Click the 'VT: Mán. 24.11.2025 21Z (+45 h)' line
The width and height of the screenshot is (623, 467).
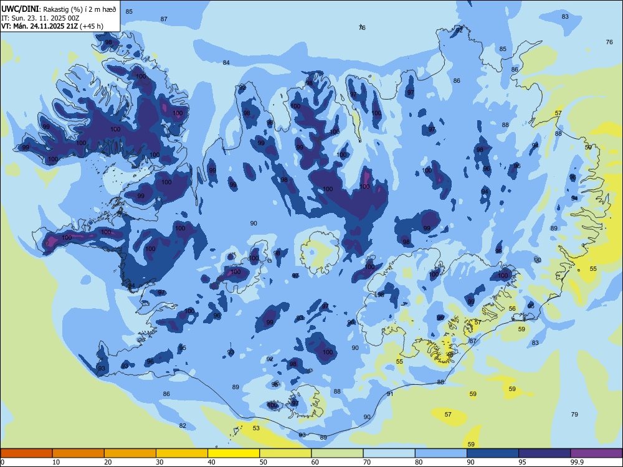[x=52, y=26]
